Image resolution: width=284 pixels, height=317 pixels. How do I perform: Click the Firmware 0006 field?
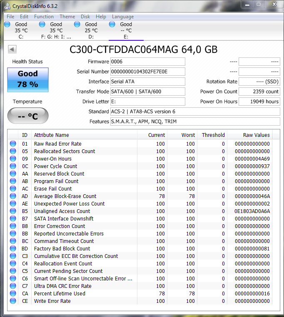tap(147, 62)
